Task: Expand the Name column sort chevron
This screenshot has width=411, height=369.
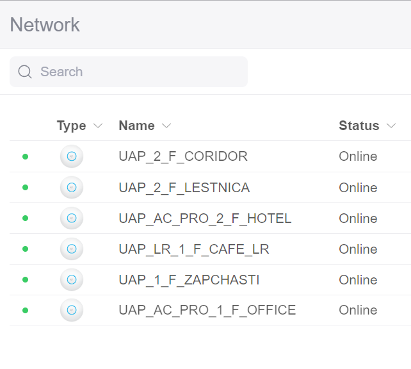Action: coord(166,126)
